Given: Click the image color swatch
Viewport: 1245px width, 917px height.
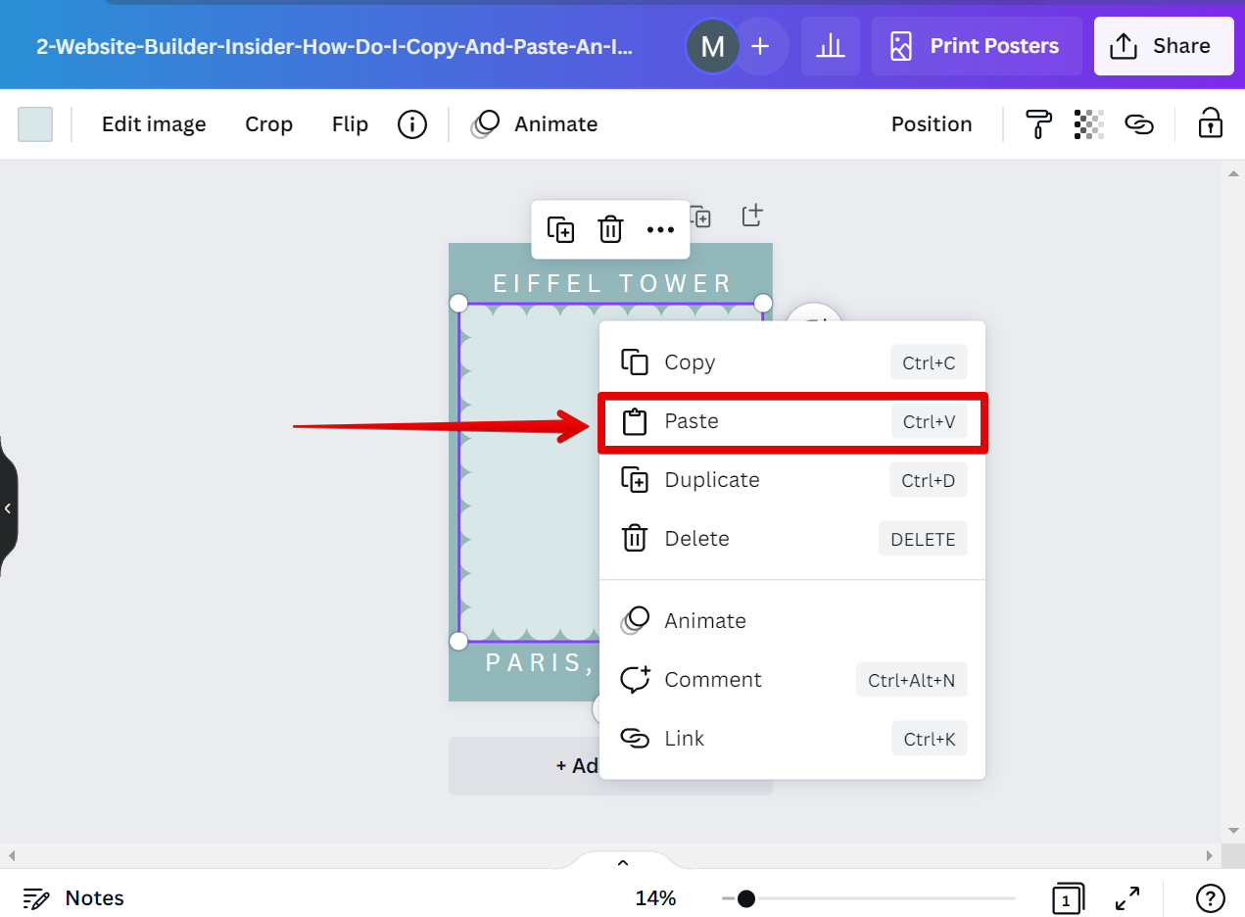Looking at the screenshot, I should coord(35,124).
